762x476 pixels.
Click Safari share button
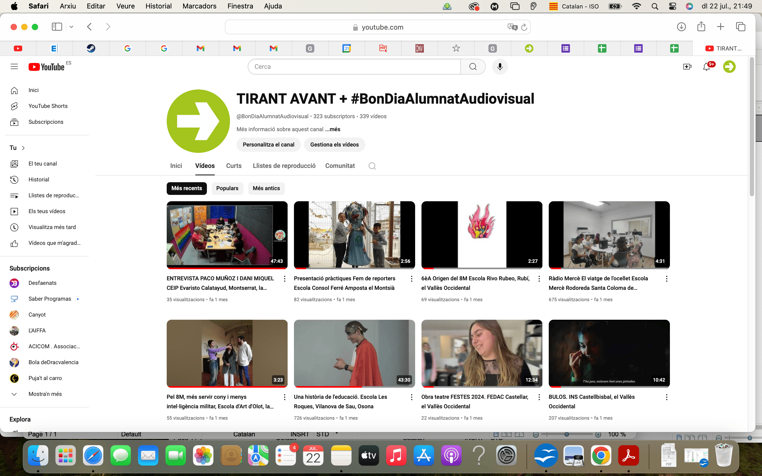pyautogui.click(x=701, y=26)
